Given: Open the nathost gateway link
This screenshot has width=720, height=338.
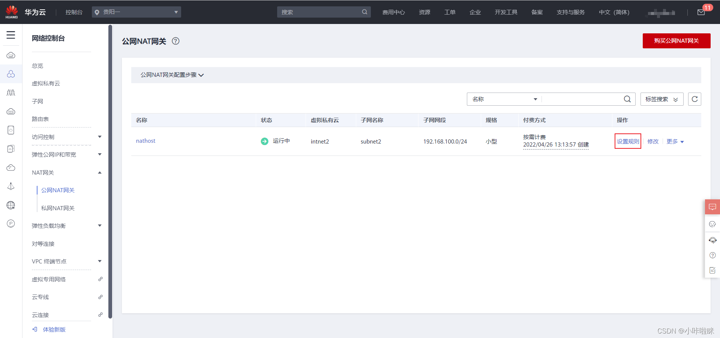Looking at the screenshot, I should coord(145,141).
